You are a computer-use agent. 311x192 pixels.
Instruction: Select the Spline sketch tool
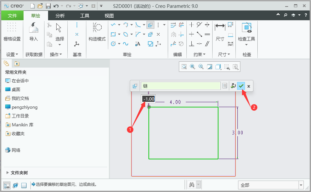[126, 44]
